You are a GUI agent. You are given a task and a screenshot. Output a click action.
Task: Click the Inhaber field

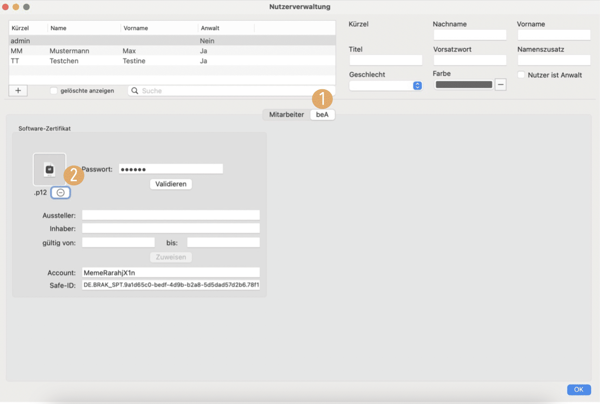(x=171, y=228)
